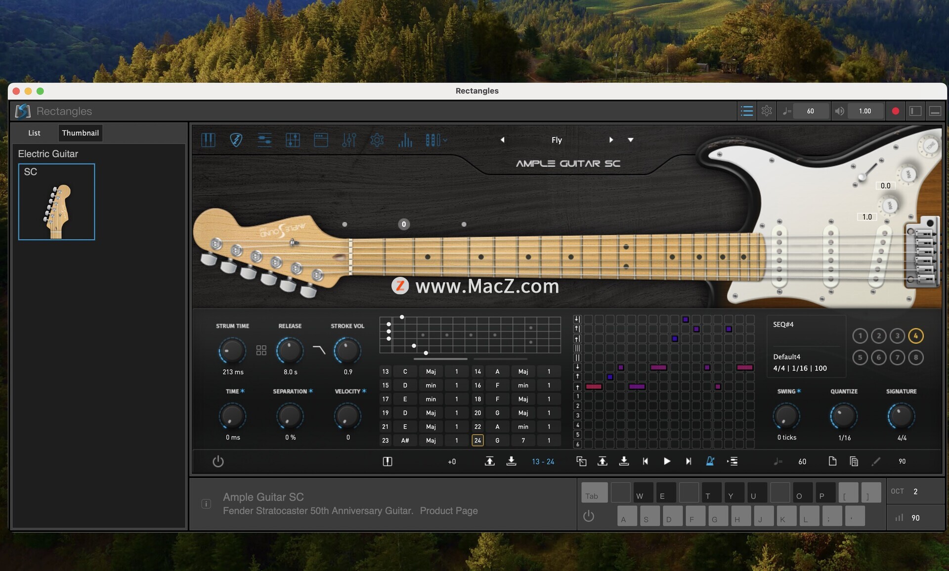The height and width of the screenshot is (571, 949).
Task: Select the SC guitar thumbnail
Action: click(56, 202)
